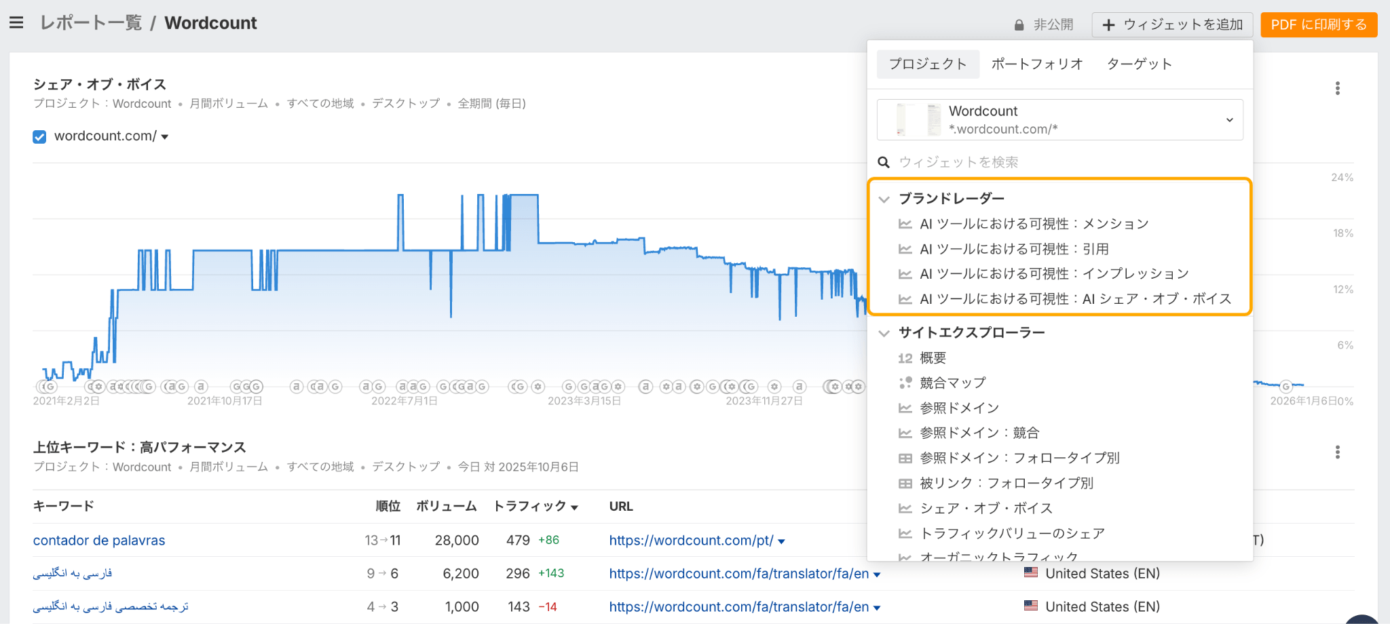The width and height of the screenshot is (1390, 624).
Task: Open three-dot menu for top keywords widget
Action: coord(1337,452)
